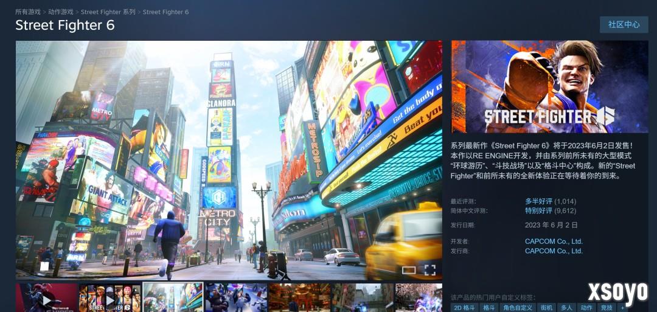This screenshot has height=312, width=657.
Task: Open the publisher CAPCOM Co., Ltd. link
Action: point(554,251)
